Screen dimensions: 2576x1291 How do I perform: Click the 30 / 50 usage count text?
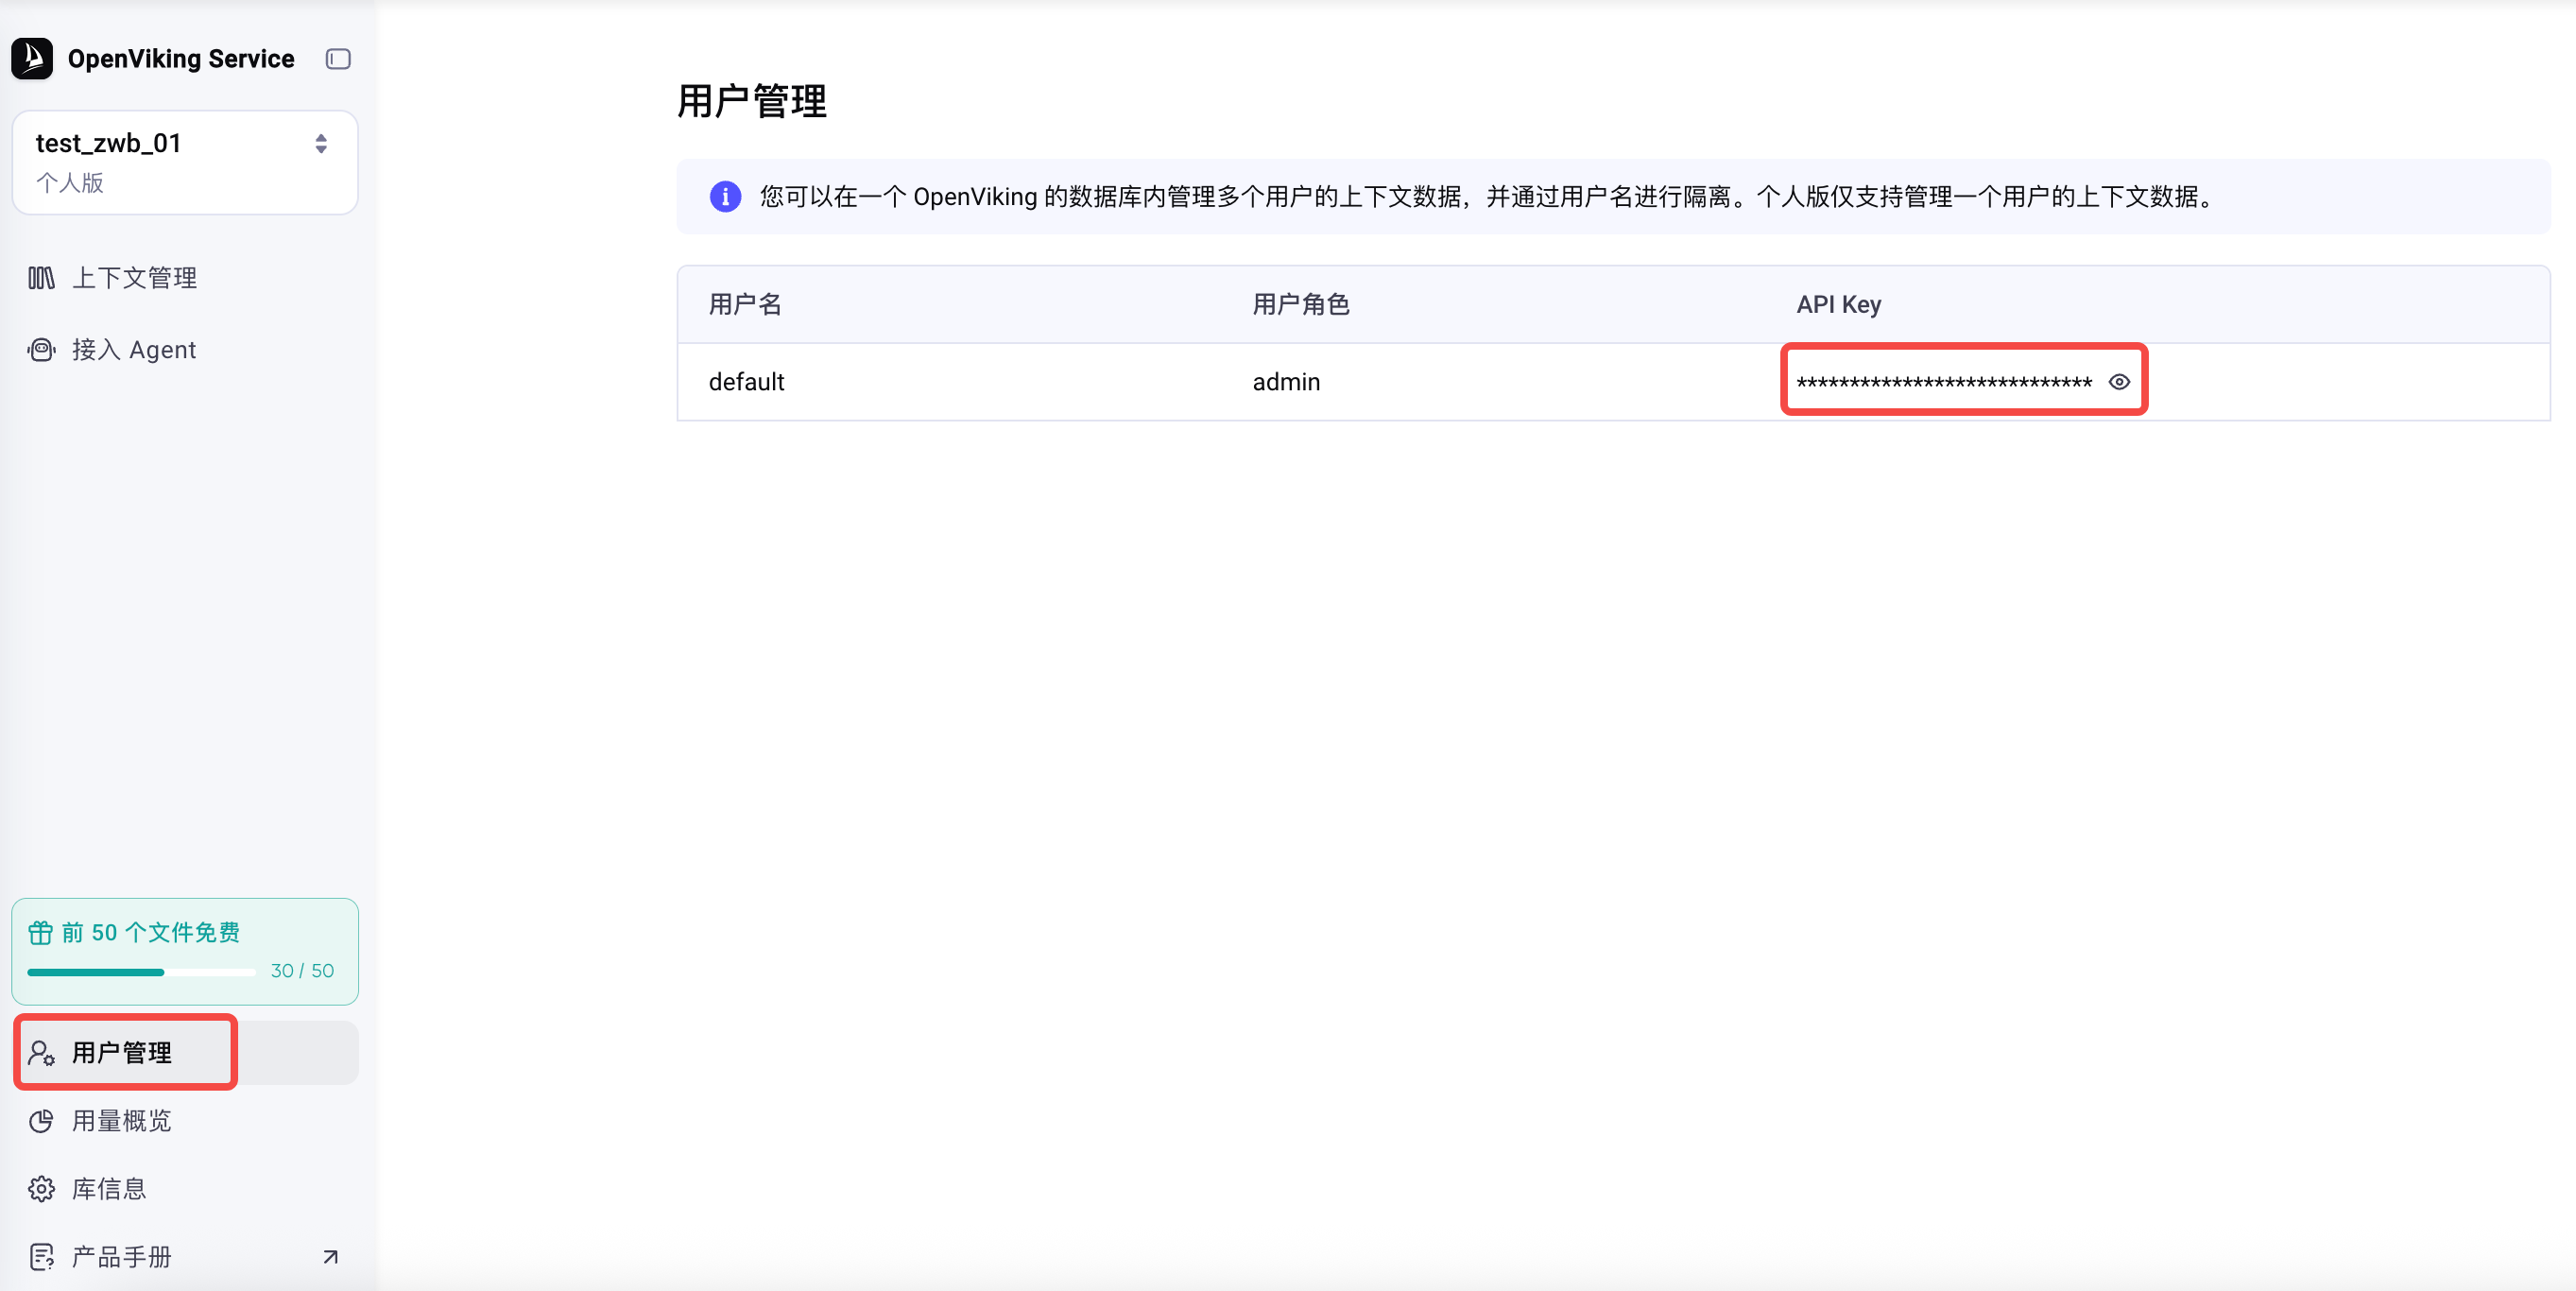pos(302,971)
